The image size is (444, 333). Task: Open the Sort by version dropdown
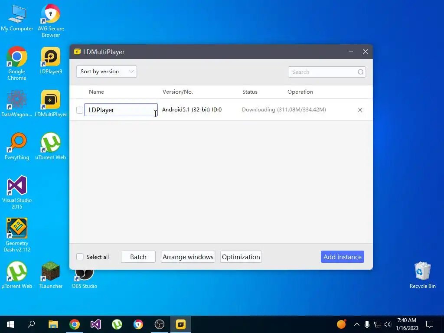point(107,72)
